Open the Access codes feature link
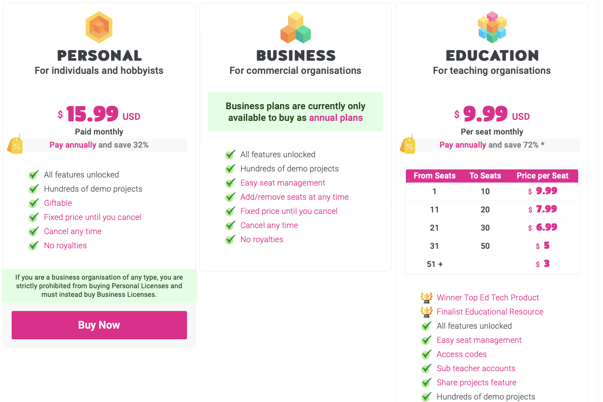Viewport: 603px width, 402px height. (461, 354)
